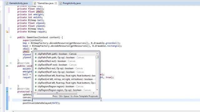Image resolution: width=200 pixels, height=112 pixels.
Task: Choose clipRect(Rect rect) proposal
Action: point(65,61)
